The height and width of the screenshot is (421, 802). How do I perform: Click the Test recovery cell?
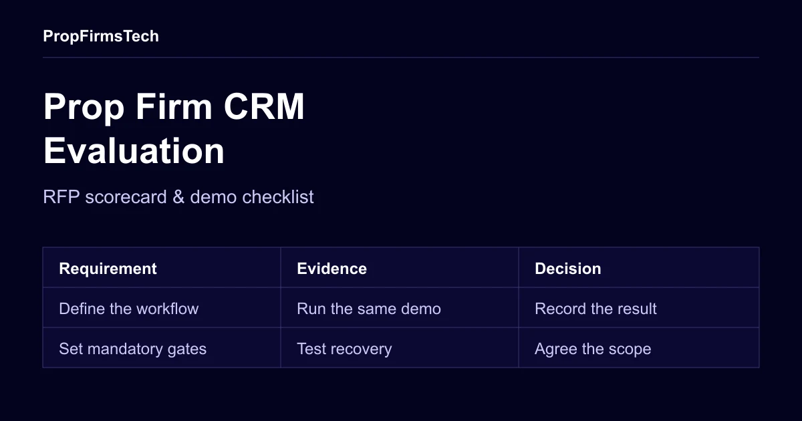click(x=400, y=348)
